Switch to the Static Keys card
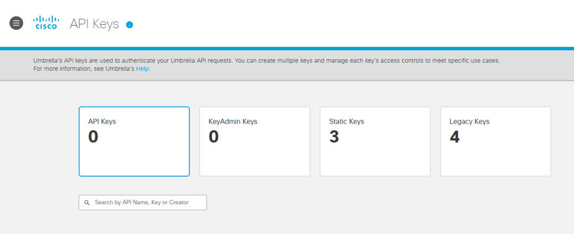The image size is (574, 234). pyautogui.click(x=375, y=141)
